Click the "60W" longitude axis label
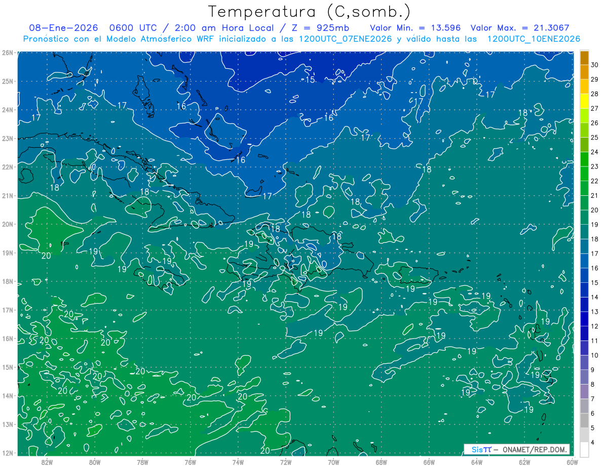Screen dimensions: 608x469 573,462
